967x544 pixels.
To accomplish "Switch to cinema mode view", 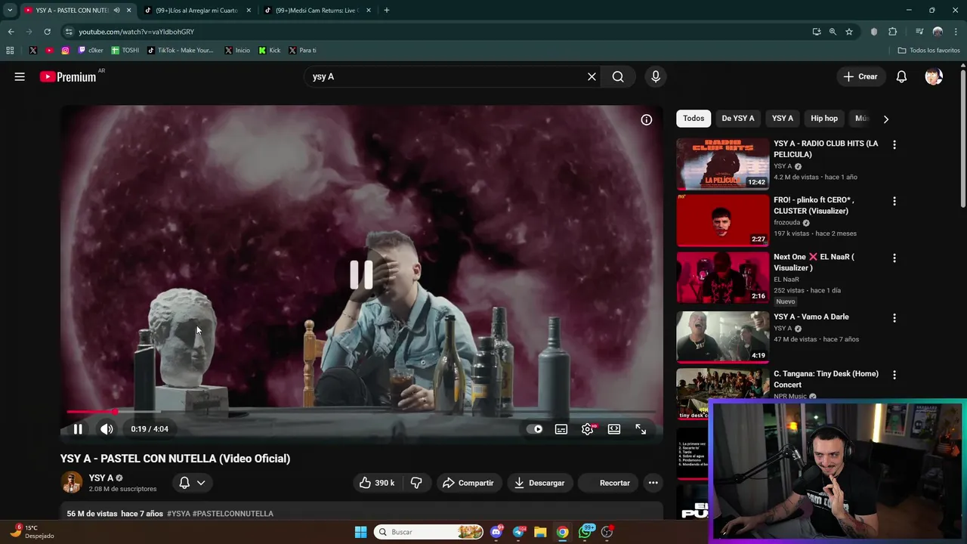I will click(x=614, y=429).
